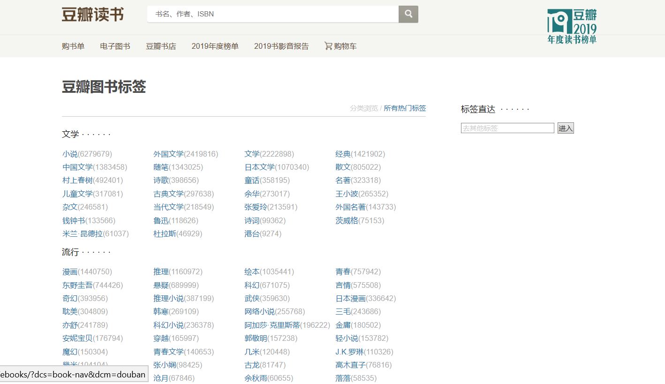Open the 言情 tag
The width and height of the screenshot is (665, 384).
click(343, 285)
